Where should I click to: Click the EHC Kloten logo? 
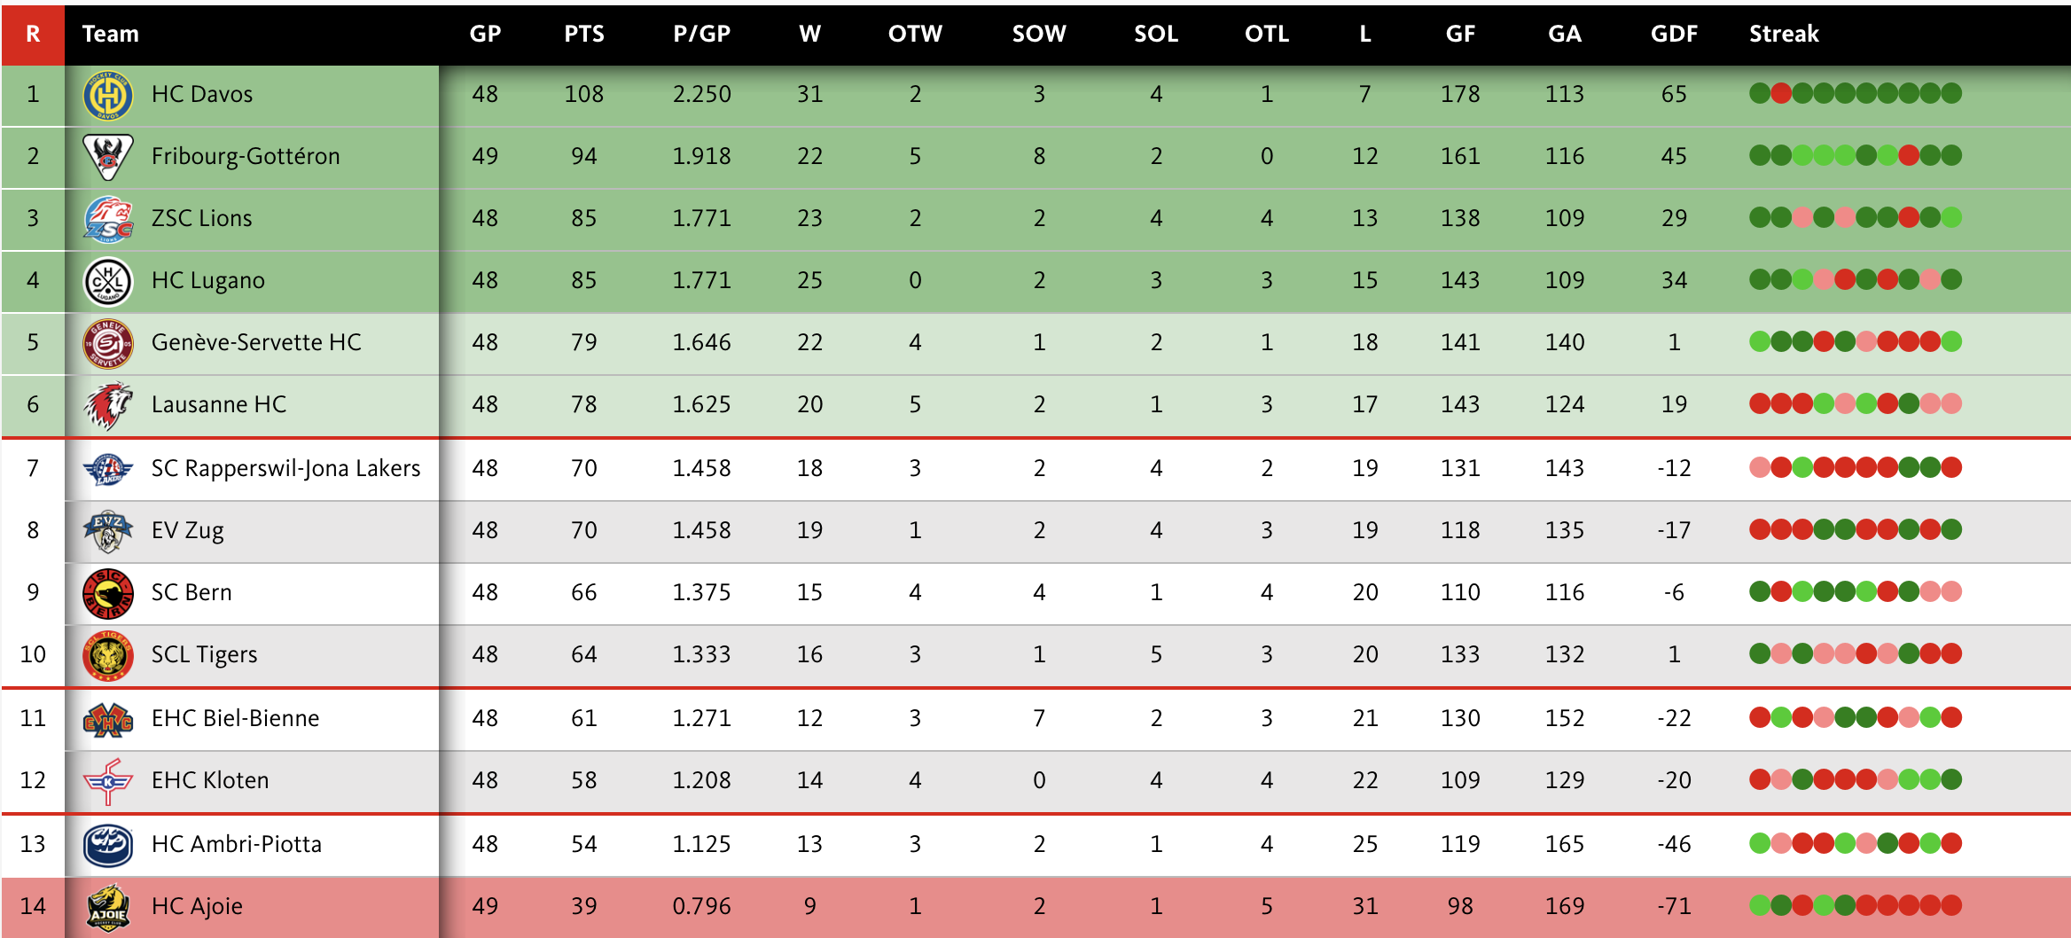[107, 781]
